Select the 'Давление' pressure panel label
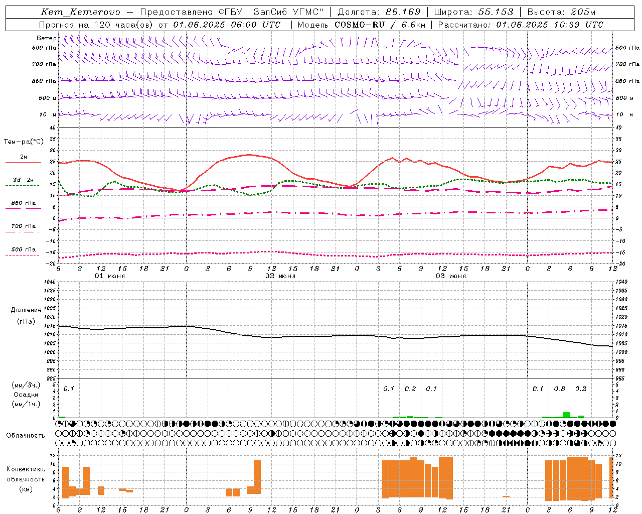Screen dimensions: 642x514 (x=26, y=310)
